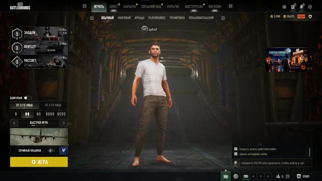Click the PUBG Battlegrounds logo
The image size is (322, 181).
pyautogui.click(x=20, y=7)
